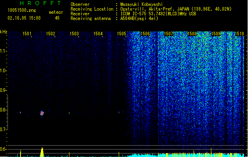Click the meteor echo just before 1505
This screenshot has height=157, width=248.
[x=119, y=112]
